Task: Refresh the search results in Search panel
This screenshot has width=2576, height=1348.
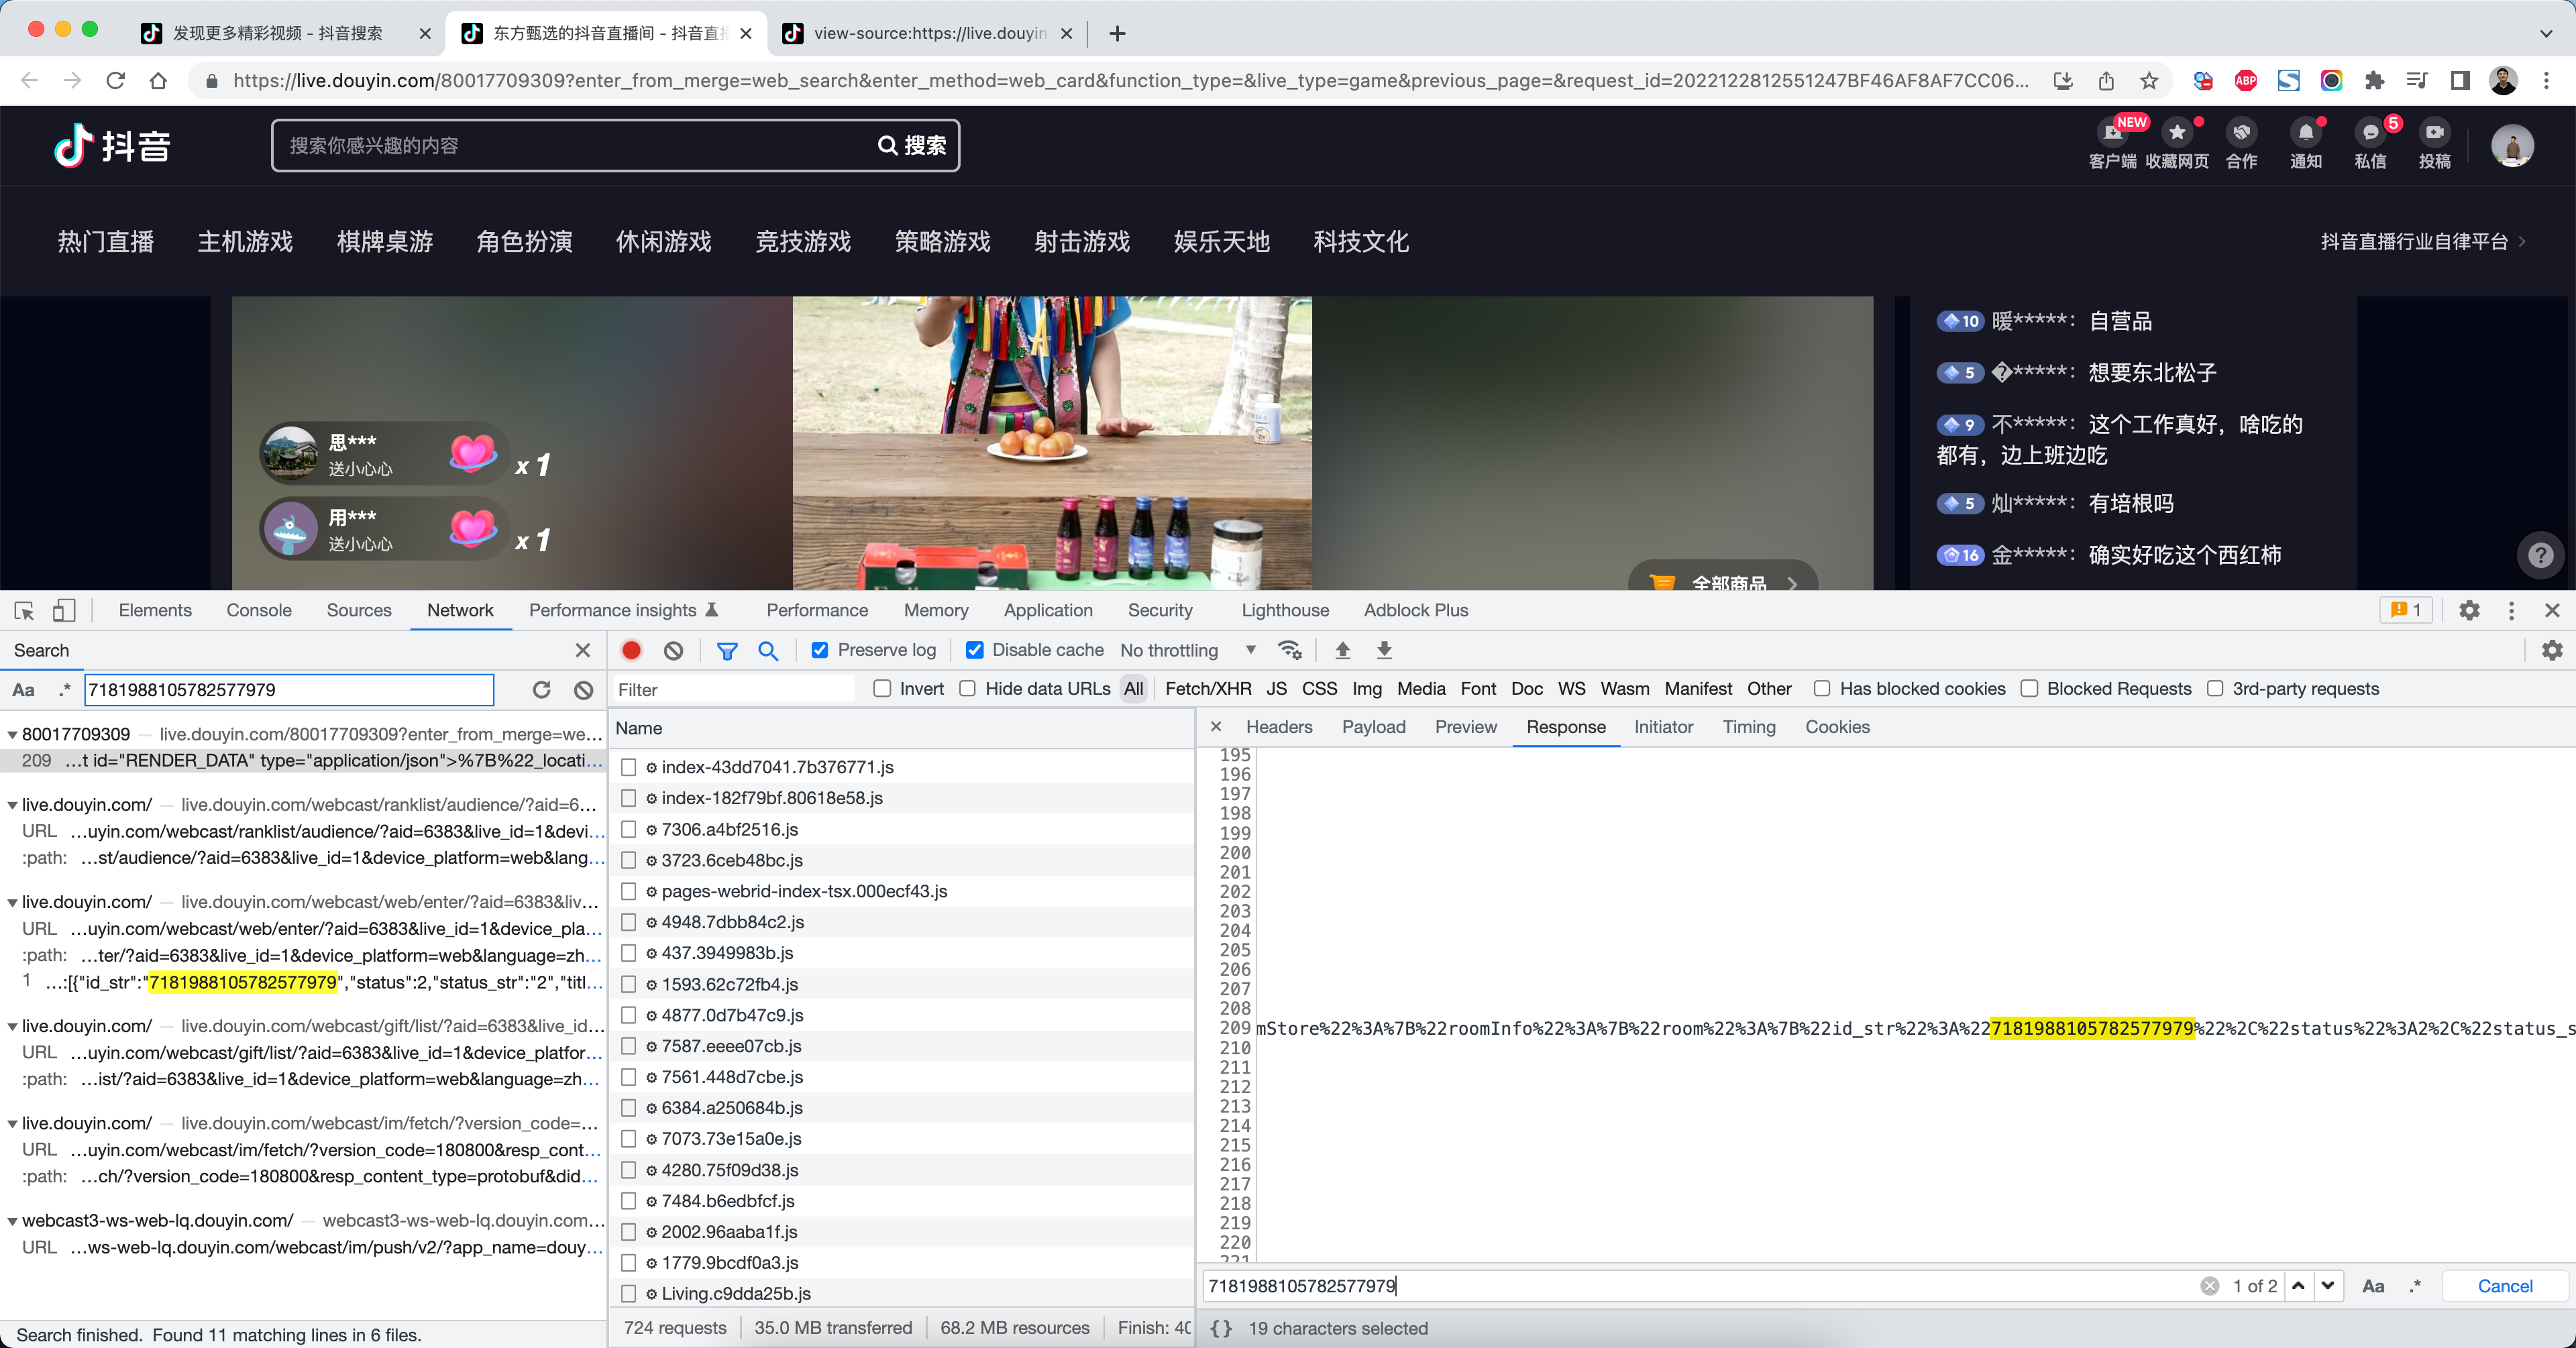Action: click(x=542, y=689)
